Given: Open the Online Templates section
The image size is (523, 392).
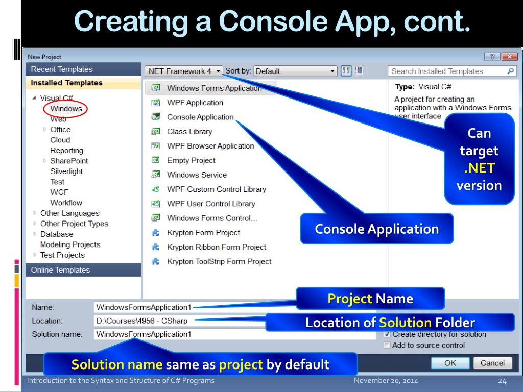Looking at the screenshot, I should [x=83, y=270].
